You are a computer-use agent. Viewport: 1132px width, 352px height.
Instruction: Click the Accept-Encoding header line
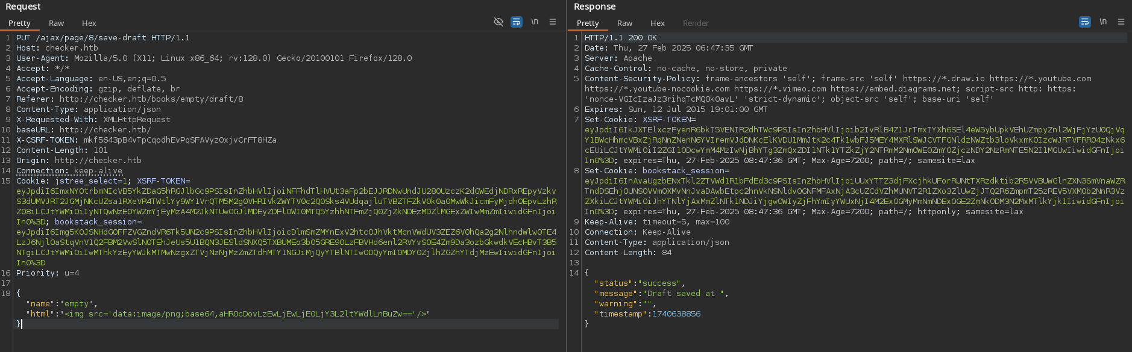click(x=98, y=88)
